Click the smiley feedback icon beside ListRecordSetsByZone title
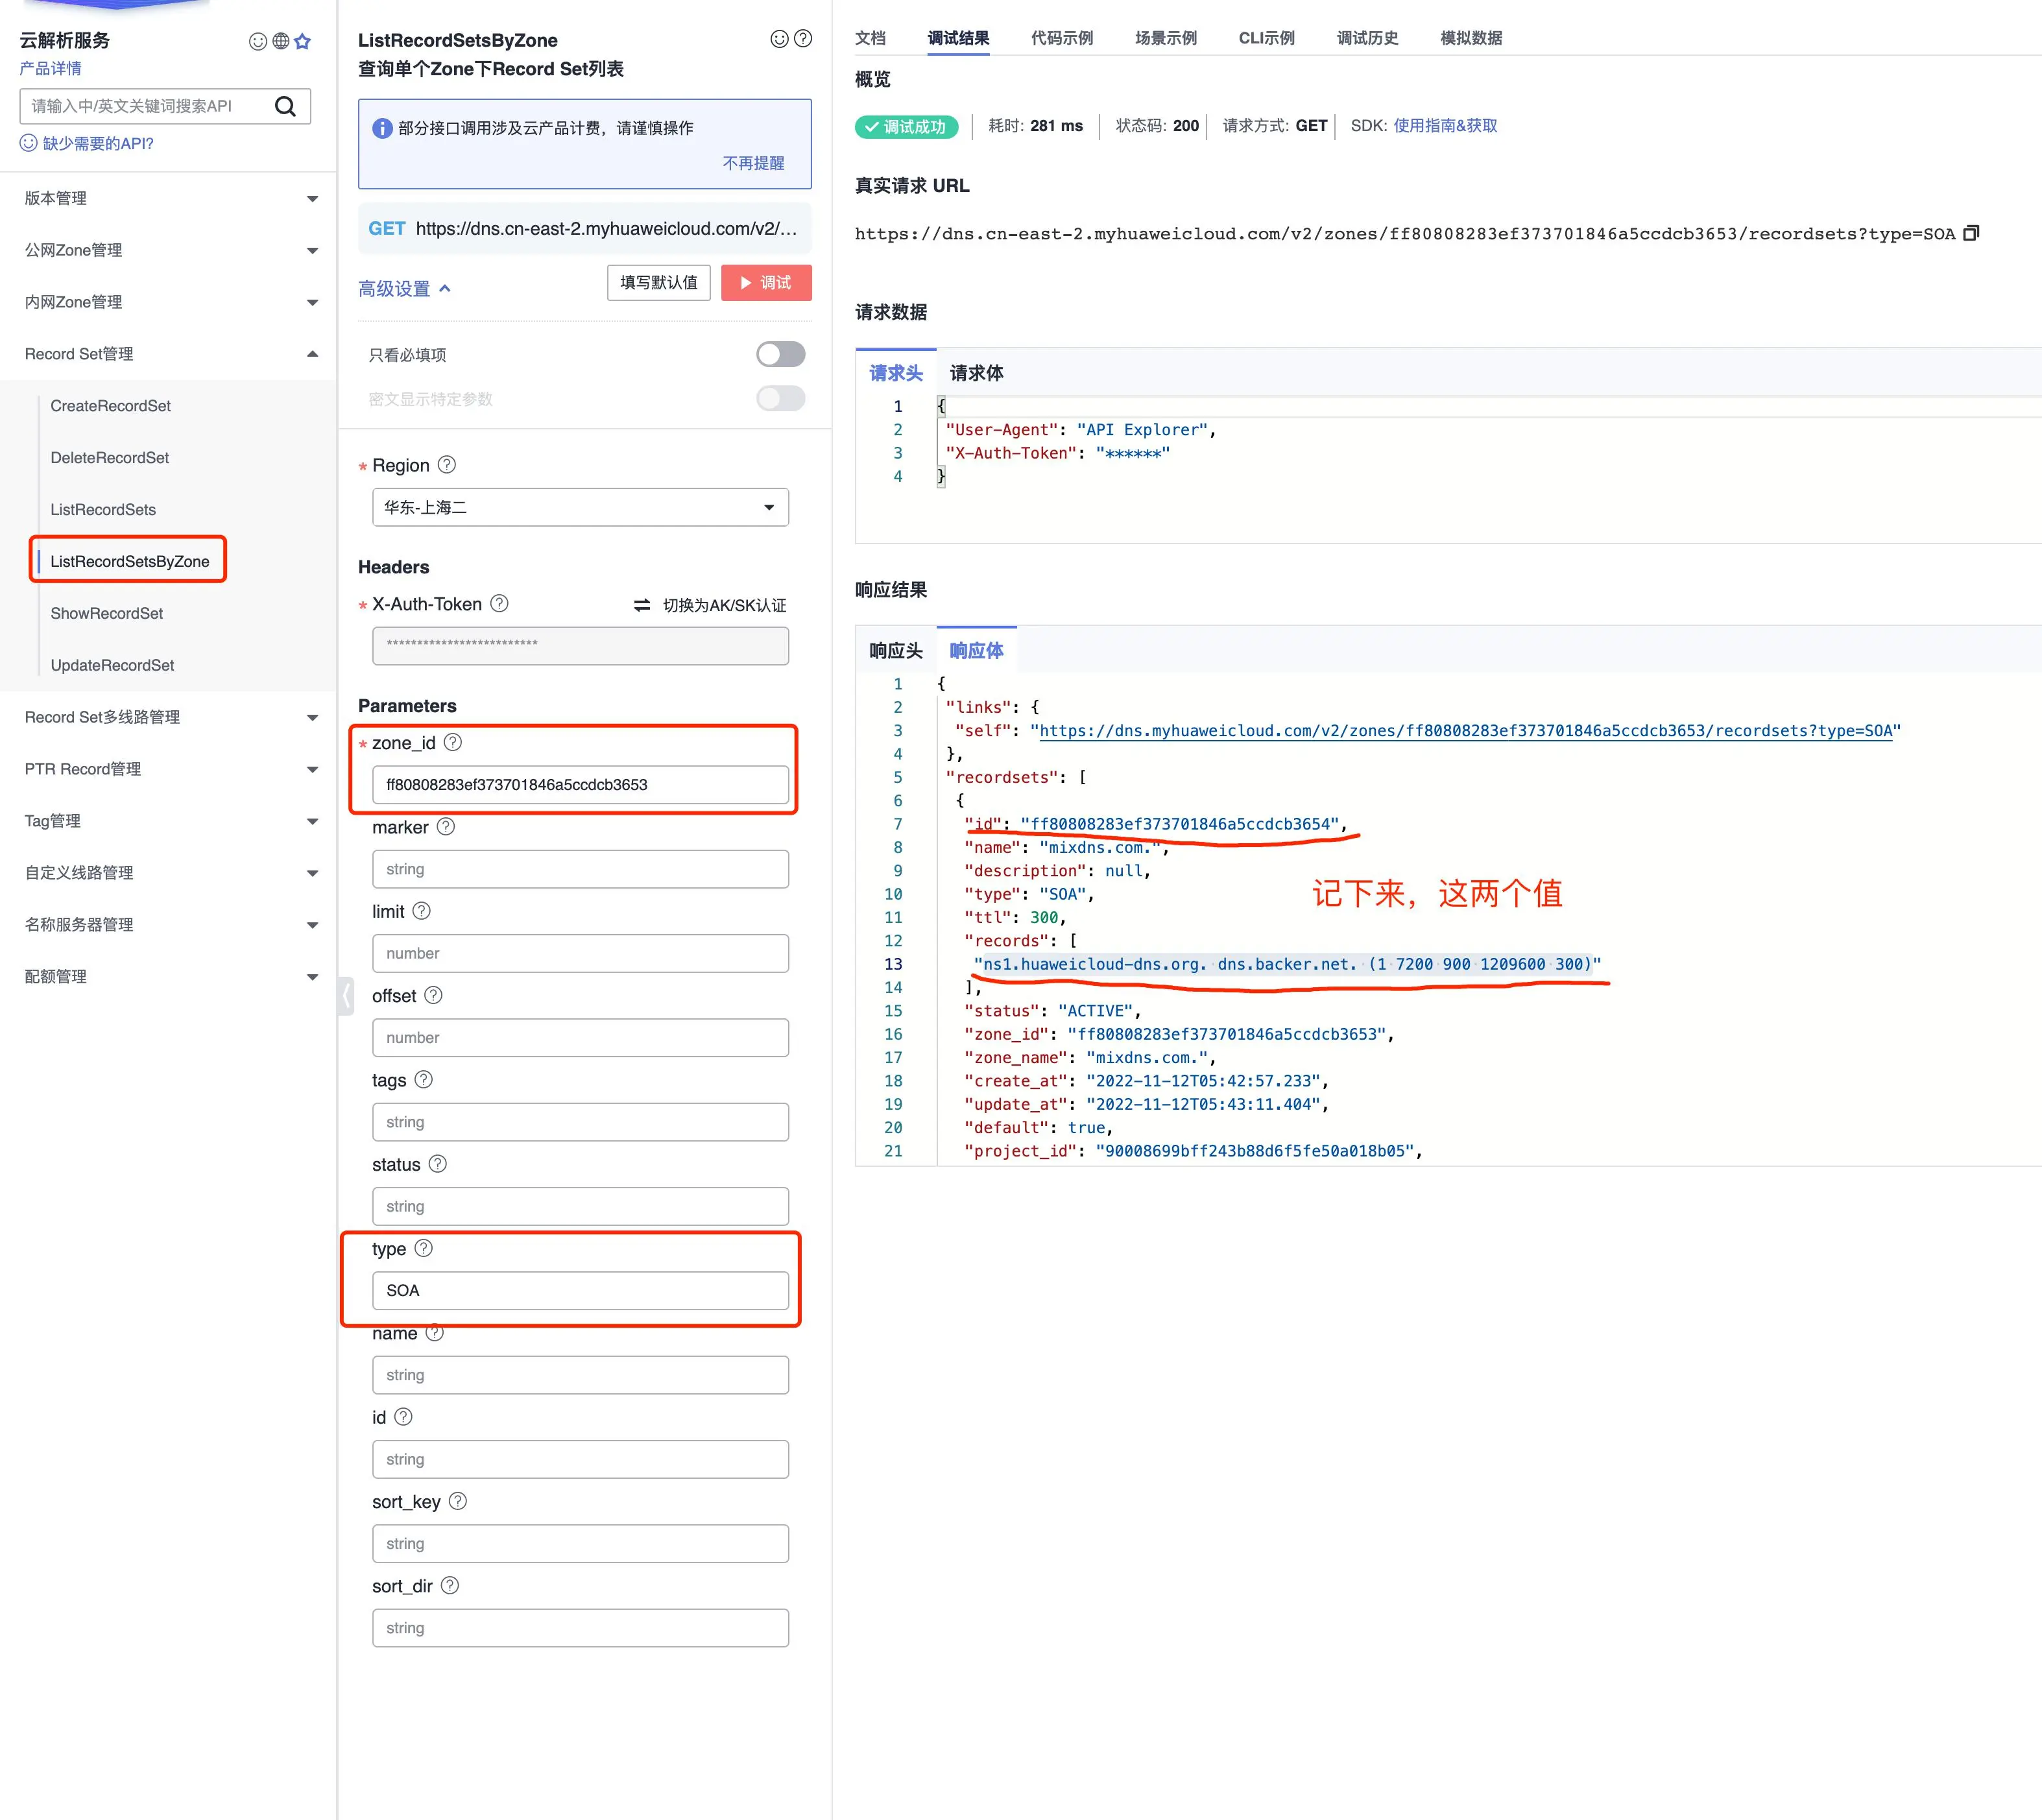This screenshot has height=1820, width=2042. (779, 39)
